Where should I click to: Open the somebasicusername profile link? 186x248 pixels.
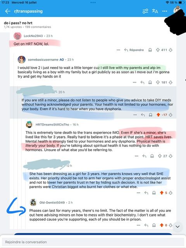[x=43, y=60]
